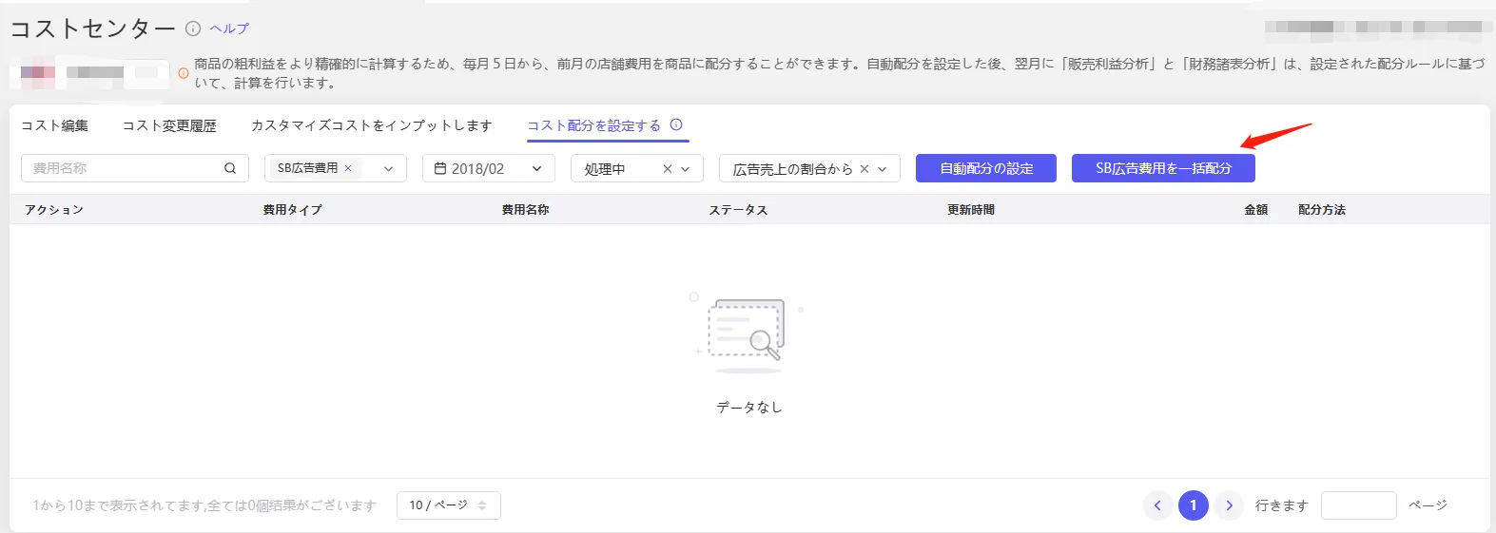Open the 2018/02 month picker

(x=489, y=168)
